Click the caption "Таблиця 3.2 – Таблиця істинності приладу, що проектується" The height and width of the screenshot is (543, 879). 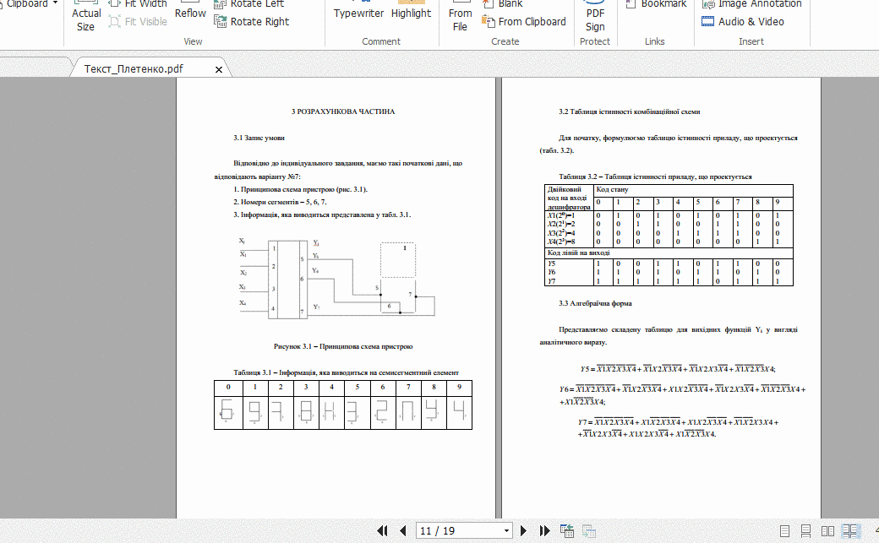(655, 176)
